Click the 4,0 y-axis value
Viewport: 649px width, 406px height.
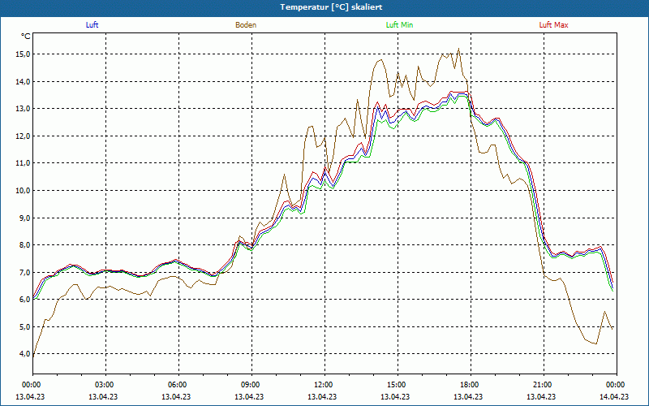25,354
